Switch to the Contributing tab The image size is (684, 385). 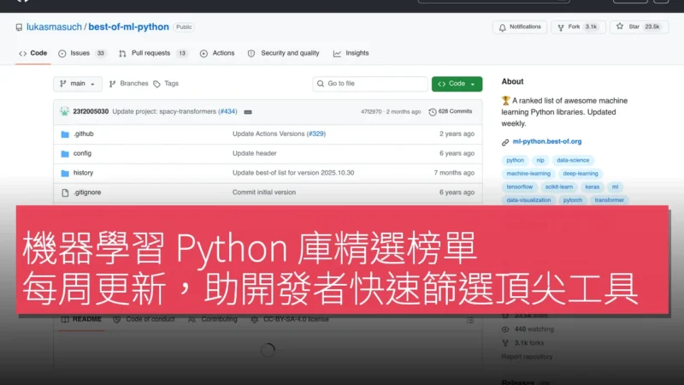(x=213, y=319)
